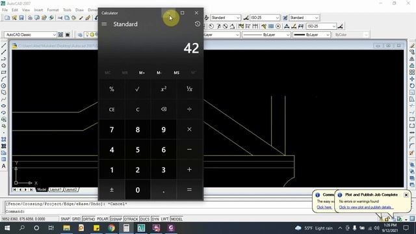Click the 7 key in Calculator
The image size is (416, 234).
click(x=112, y=129)
